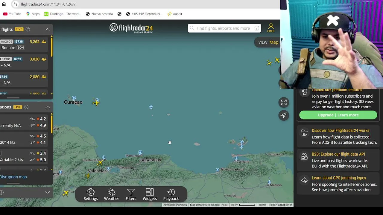The height and width of the screenshot is (215, 383).
Task: Click the Cumana airport pin
Action: tap(236, 158)
